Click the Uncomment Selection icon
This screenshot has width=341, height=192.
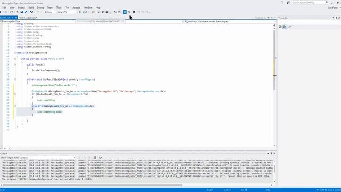(129, 12)
